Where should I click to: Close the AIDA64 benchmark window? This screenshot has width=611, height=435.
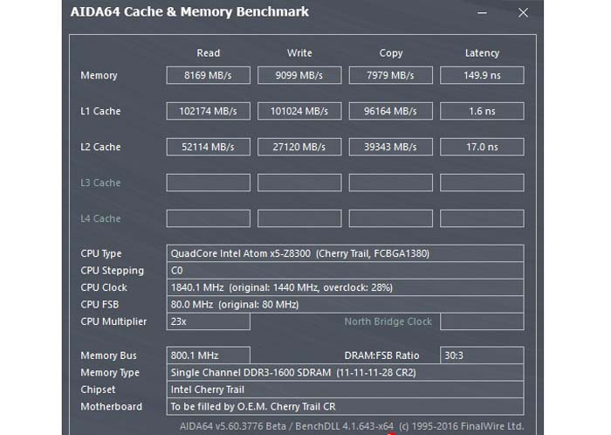tap(523, 13)
